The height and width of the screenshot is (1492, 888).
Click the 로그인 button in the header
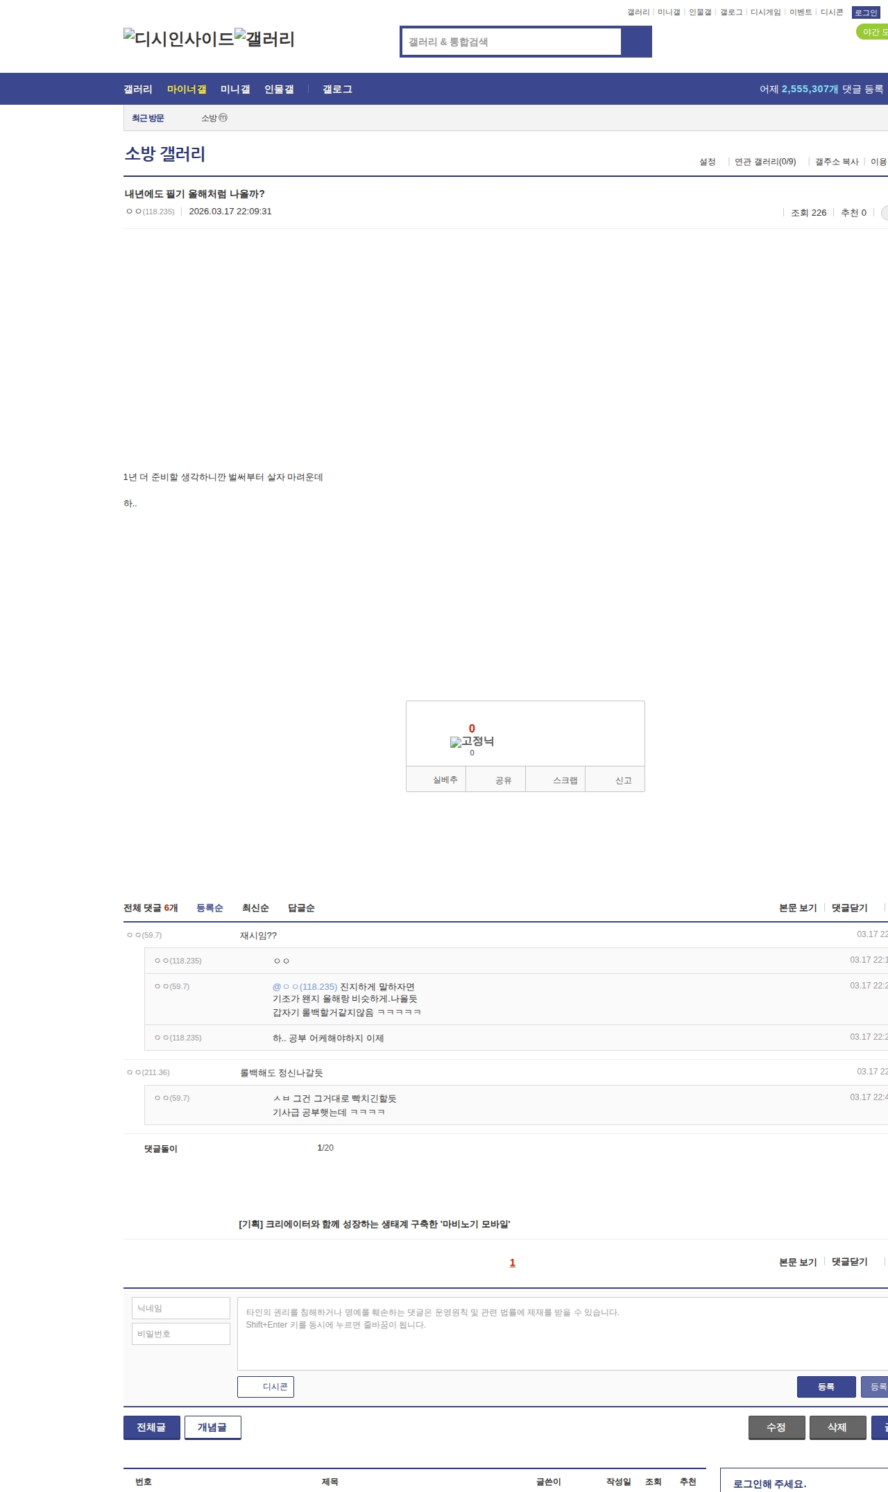tap(866, 12)
